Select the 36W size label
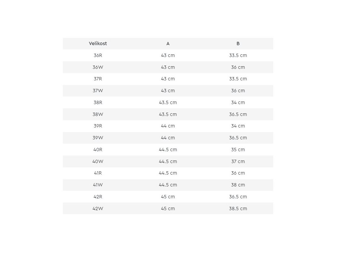This screenshot has width=337, height=253. pos(98,67)
